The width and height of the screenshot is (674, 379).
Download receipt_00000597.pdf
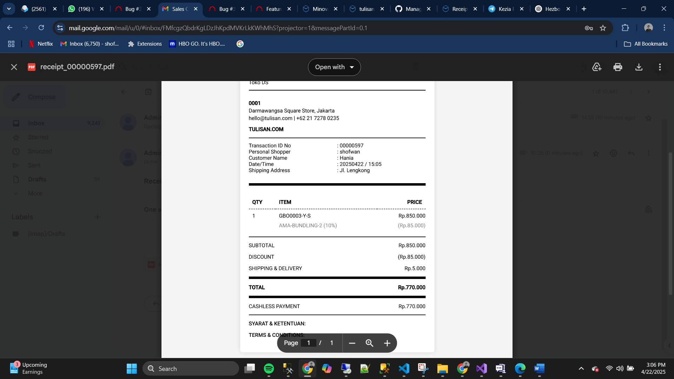pos(639,67)
